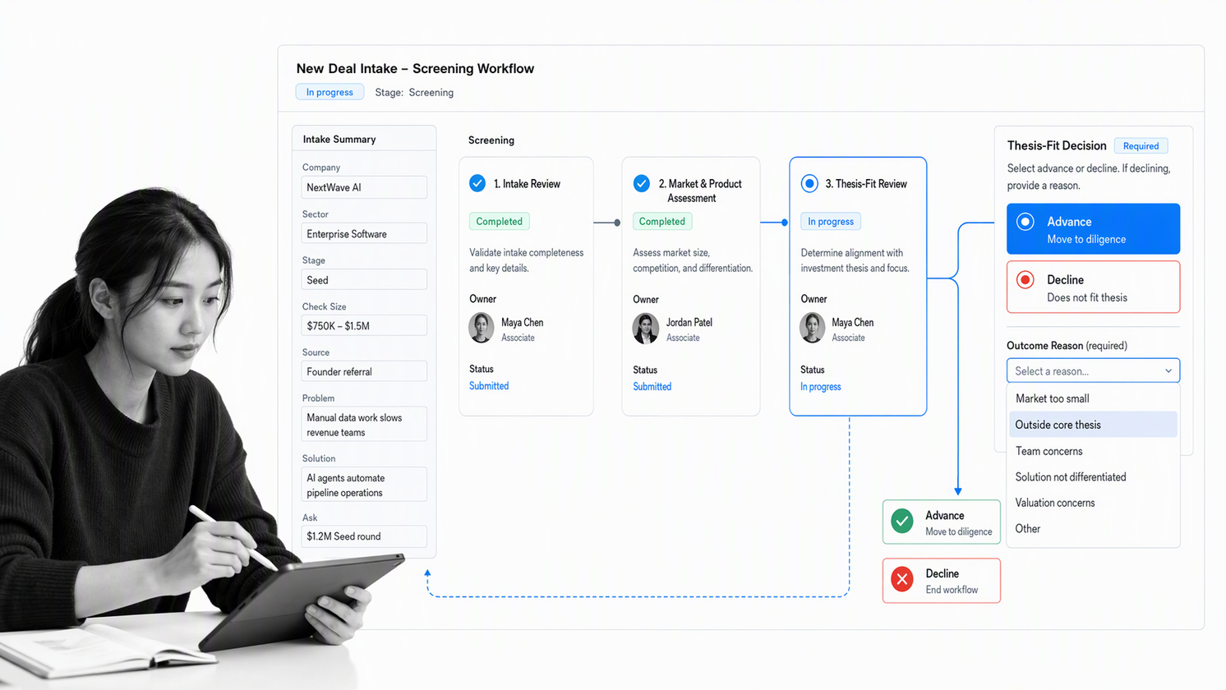Click the dropdown chevron in reason selector
This screenshot has width=1226, height=690.
(1168, 371)
